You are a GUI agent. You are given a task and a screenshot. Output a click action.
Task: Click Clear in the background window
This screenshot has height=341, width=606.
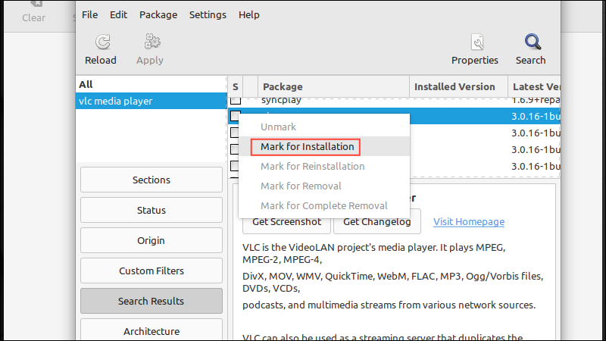point(33,17)
